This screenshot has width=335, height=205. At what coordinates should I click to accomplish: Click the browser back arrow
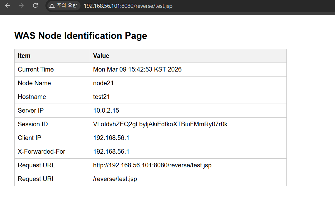coord(7,6)
